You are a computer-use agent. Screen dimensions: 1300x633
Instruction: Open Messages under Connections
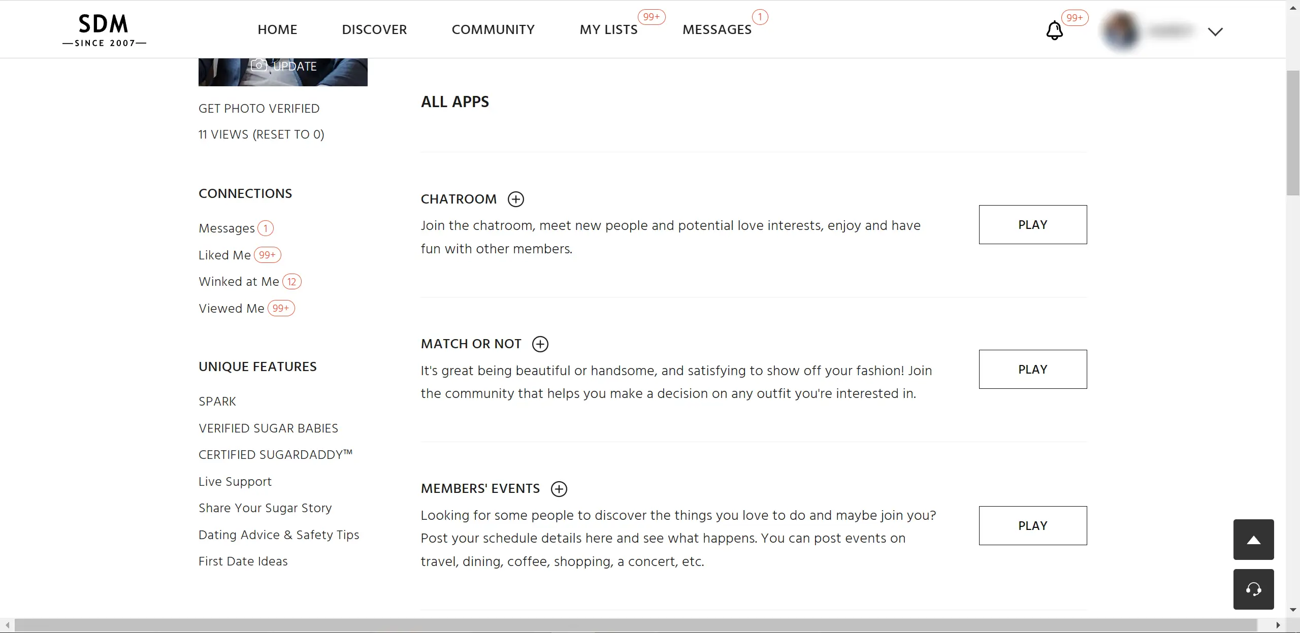(226, 228)
